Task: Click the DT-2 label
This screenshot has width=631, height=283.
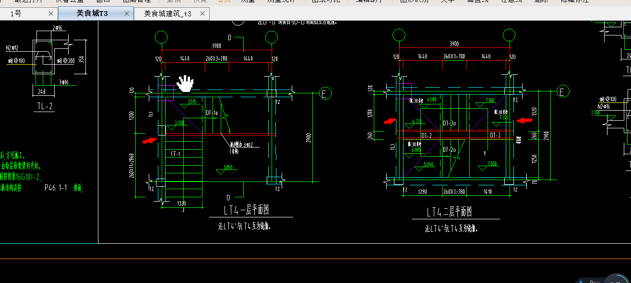Action: (427, 136)
